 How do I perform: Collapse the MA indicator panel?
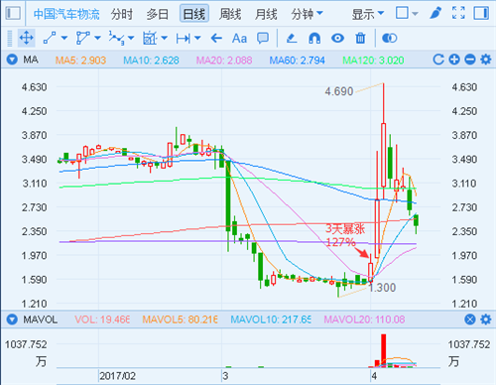pos(12,60)
